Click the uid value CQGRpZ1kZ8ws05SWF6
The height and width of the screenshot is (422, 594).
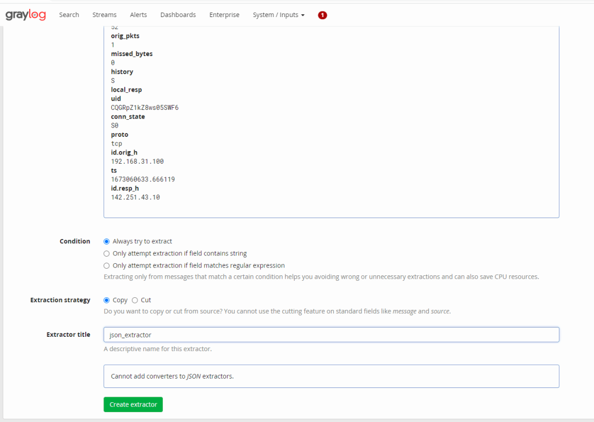tap(145, 108)
